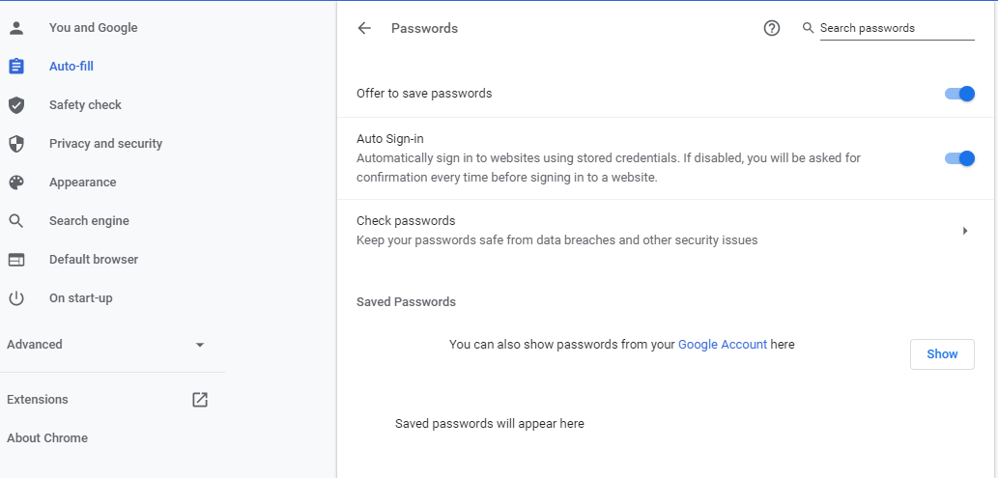The height and width of the screenshot is (478, 998).
Task: Open the passwords help question mark icon
Action: pyautogui.click(x=771, y=28)
